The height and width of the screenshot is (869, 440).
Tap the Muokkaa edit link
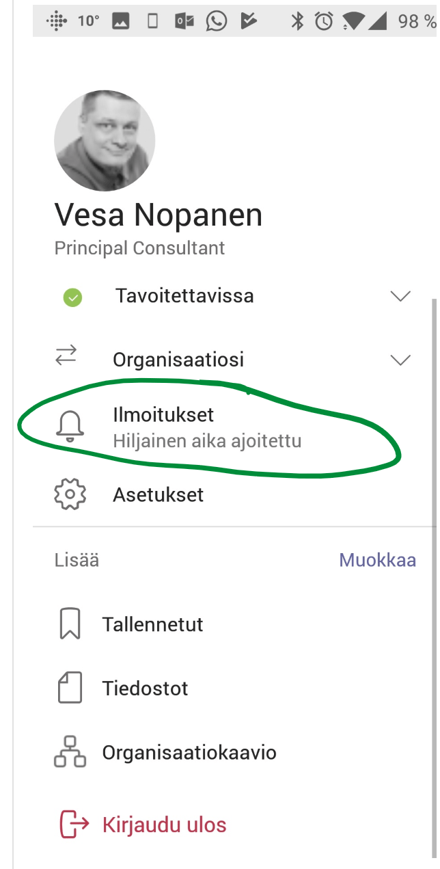tap(377, 560)
